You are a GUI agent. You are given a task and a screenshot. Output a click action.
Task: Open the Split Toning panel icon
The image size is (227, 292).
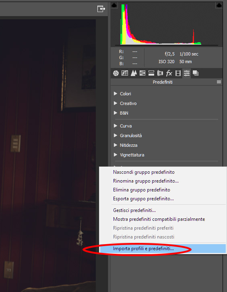click(x=151, y=73)
